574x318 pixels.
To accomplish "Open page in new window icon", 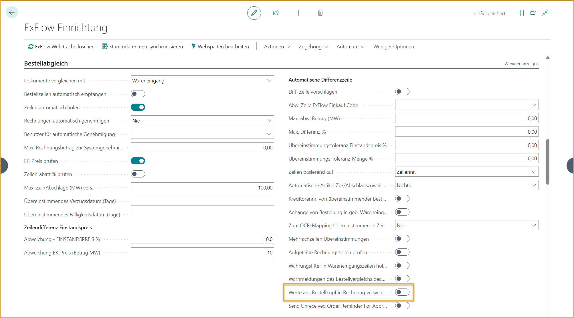I will pyautogui.click(x=533, y=13).
